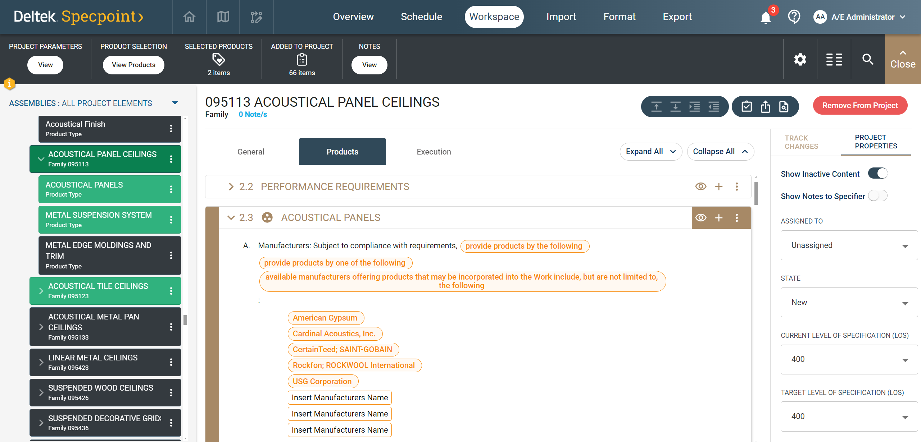Click the Added To Project clipboard icon

click(x=302, y=59)
